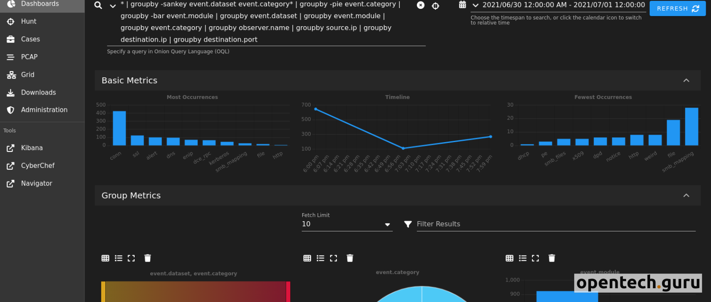Open the Kibana external tool link

(x=32, y=148)
